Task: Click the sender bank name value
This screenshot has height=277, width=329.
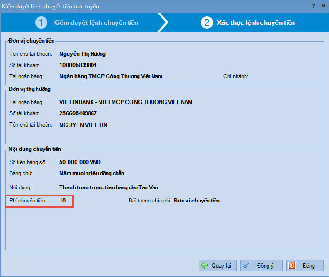Action: [111, 76]
